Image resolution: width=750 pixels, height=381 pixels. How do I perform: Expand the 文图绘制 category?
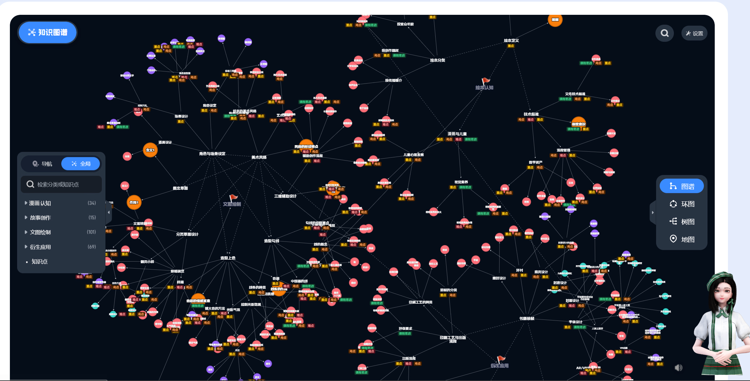[40, 232]
